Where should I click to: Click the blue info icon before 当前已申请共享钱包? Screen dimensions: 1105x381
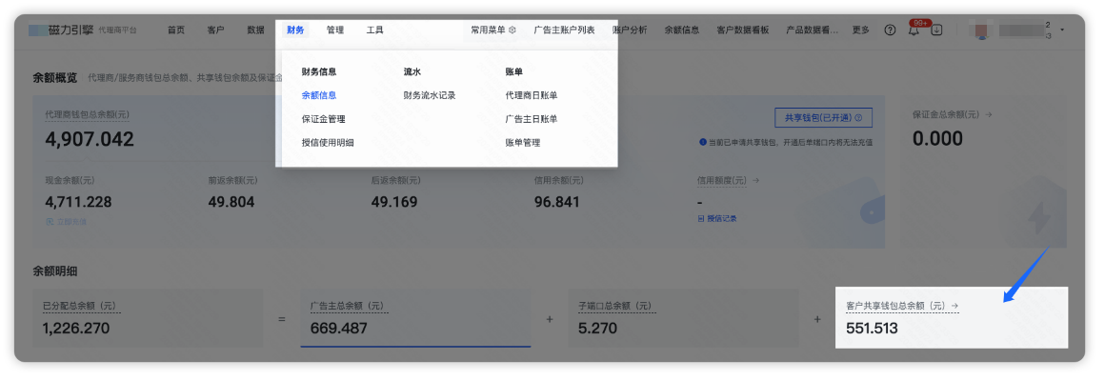(703, 142)
